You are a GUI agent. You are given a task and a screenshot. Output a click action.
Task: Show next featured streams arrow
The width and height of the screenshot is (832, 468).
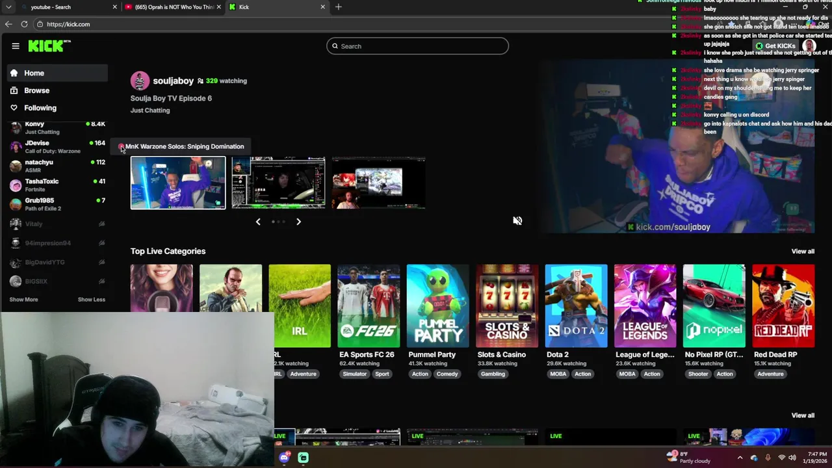point(298,222)
